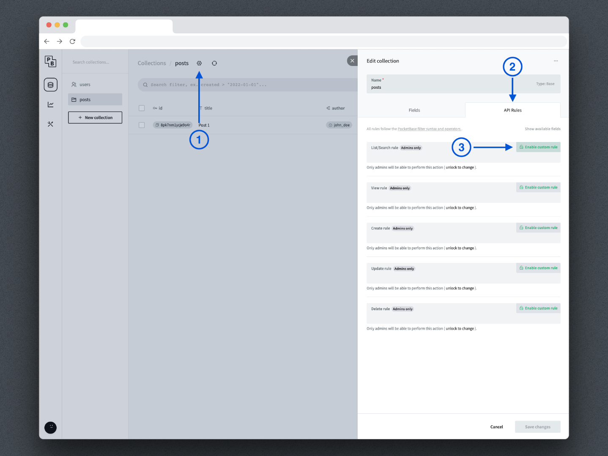Click the posts collection settings gear icon
The image size is (608, 456).
pos(199,63)
